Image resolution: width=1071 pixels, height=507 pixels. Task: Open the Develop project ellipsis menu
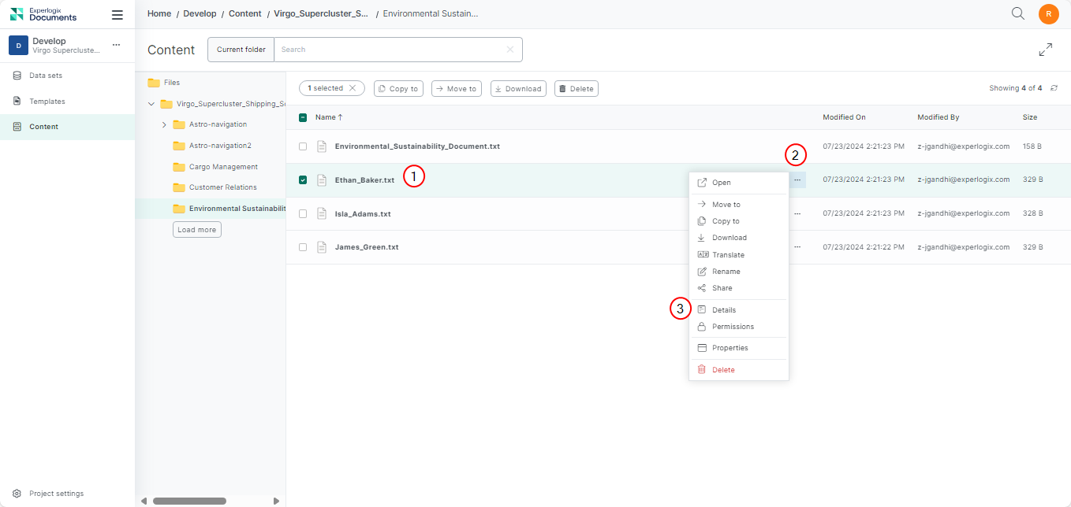coord(116,45)
